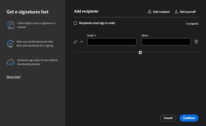
Task: Click the Add recipients heading
Action: pos(86,11)
